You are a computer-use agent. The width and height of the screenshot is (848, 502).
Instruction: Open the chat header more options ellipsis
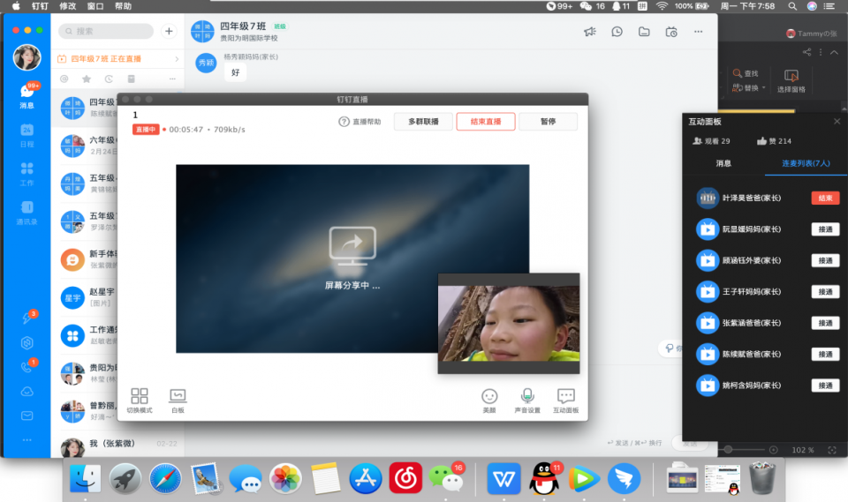click(x=699, y=32)
